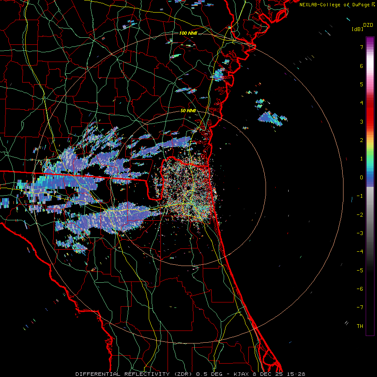The image size is (377, 377).
Task: Click the -4 value on the color scale
Action: point(360,252)
